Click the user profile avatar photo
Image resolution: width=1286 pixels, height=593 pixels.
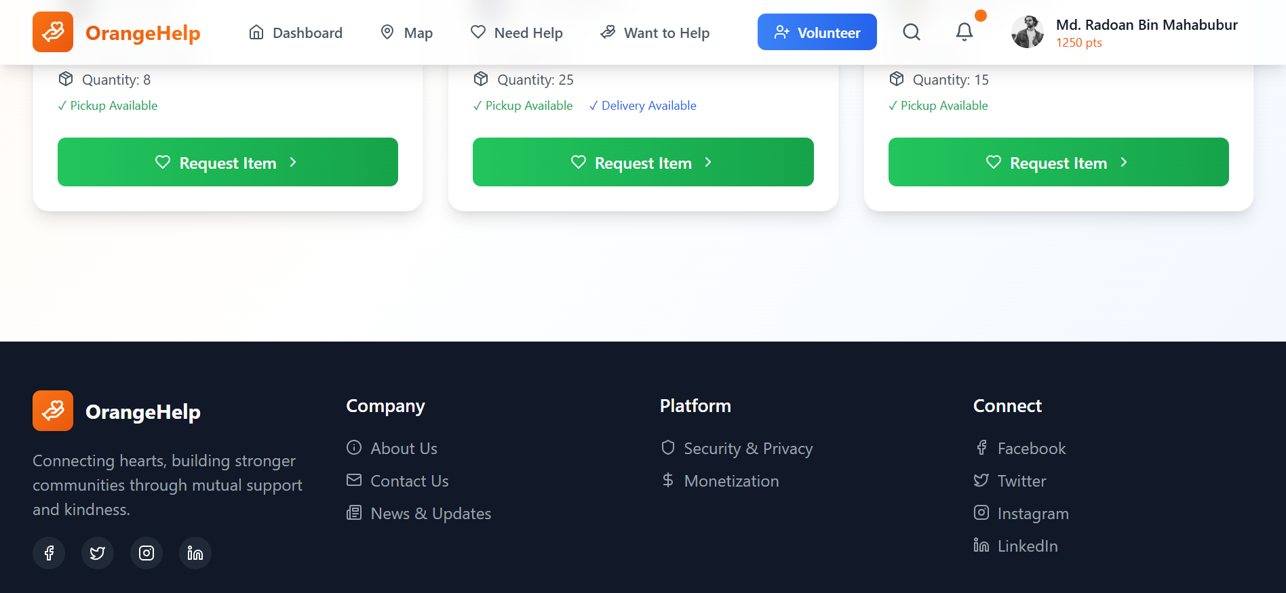tap(1028, 32)
